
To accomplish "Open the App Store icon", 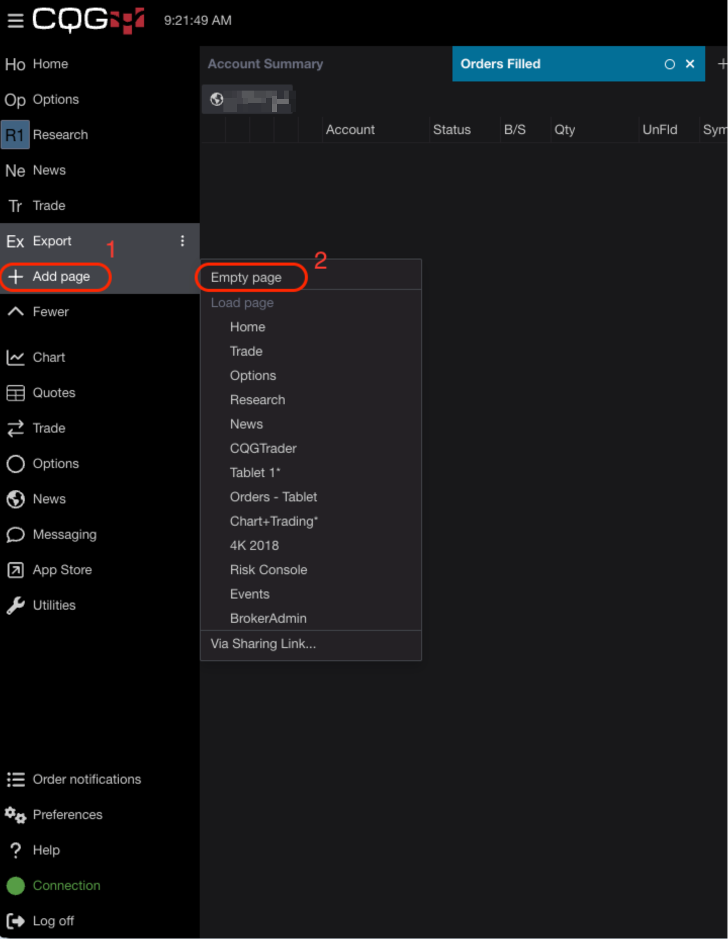I will point(16,570).
